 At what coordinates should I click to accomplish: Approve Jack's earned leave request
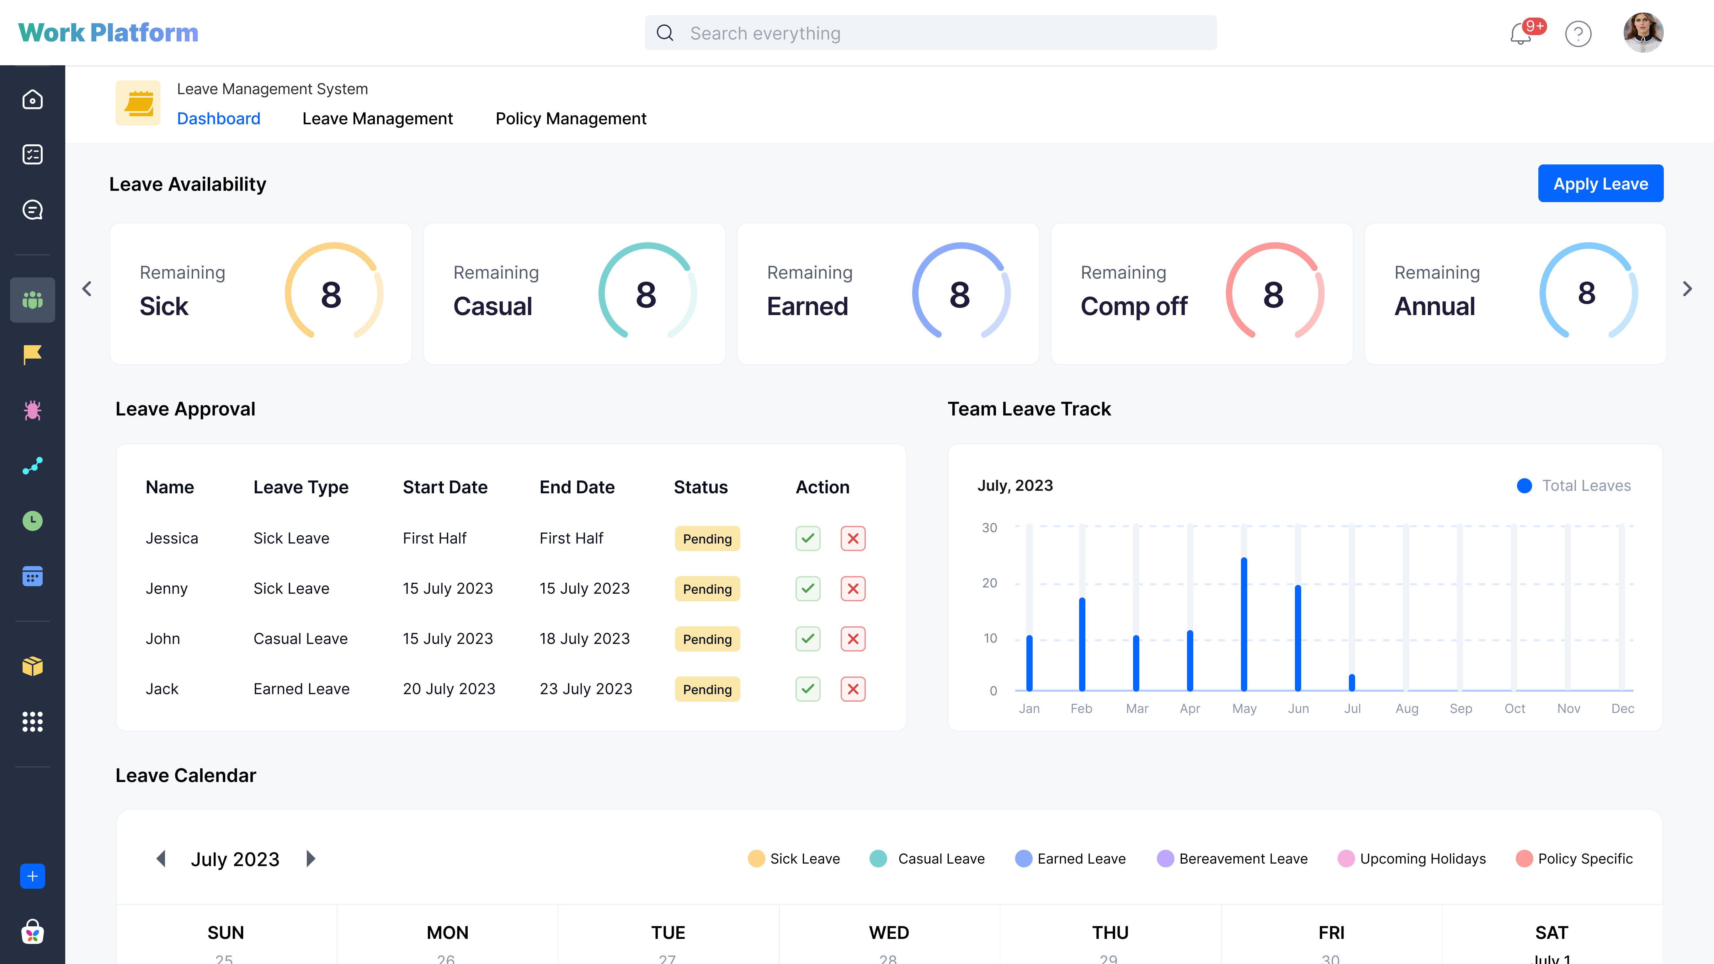[x=808, y=689]
